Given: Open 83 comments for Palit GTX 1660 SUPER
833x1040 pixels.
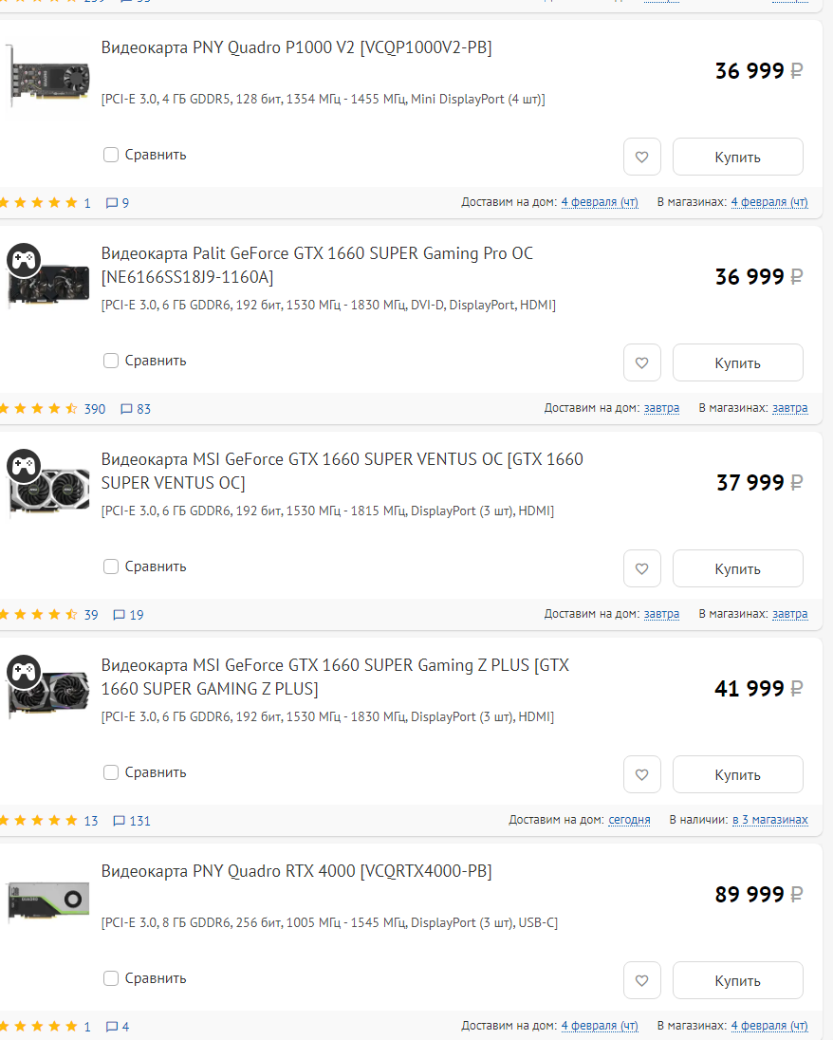Looking at the screenshot, I should pyautogui.click(x=136, y=409).
